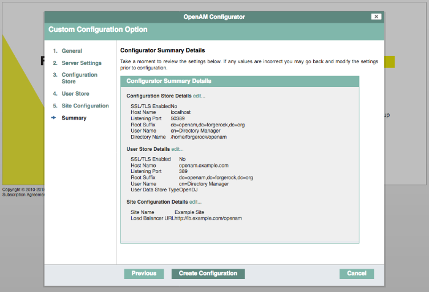Click the site name 'Example Site'
This screenshot has width=429, height=292.
coord(189,212)
